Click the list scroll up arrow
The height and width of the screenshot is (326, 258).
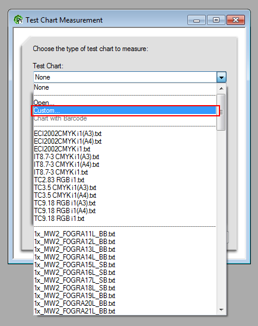(x=221, y=88)
